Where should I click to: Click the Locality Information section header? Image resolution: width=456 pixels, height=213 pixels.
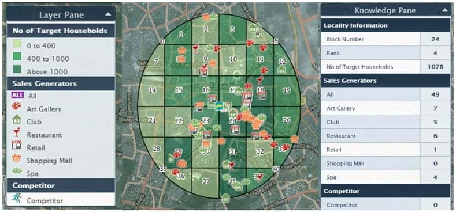point(385,25)
